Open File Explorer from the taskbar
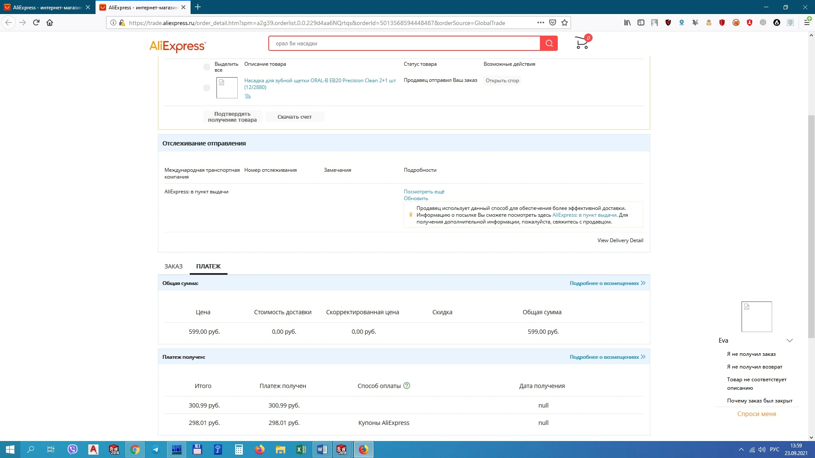 [x=281, y=450]
